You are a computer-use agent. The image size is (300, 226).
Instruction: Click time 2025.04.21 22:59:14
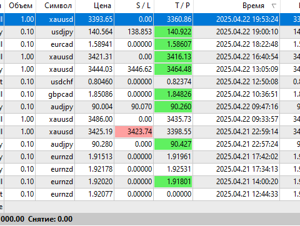[x=247, y=132]
